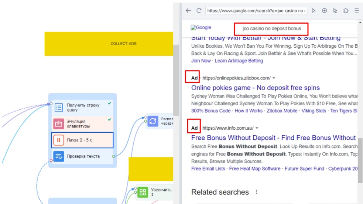This screenshot has width=363, height=204.
Task: Select the 'Эмуляция клавиатуры' keyboard icon
Action: pyautogui.click(x=58, y=124)
